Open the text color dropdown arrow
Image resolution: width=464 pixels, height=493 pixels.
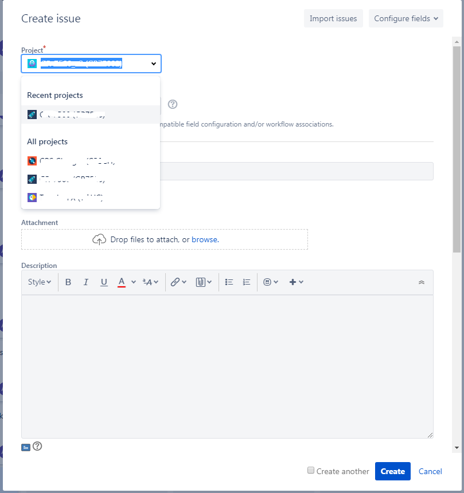(134, 282)
